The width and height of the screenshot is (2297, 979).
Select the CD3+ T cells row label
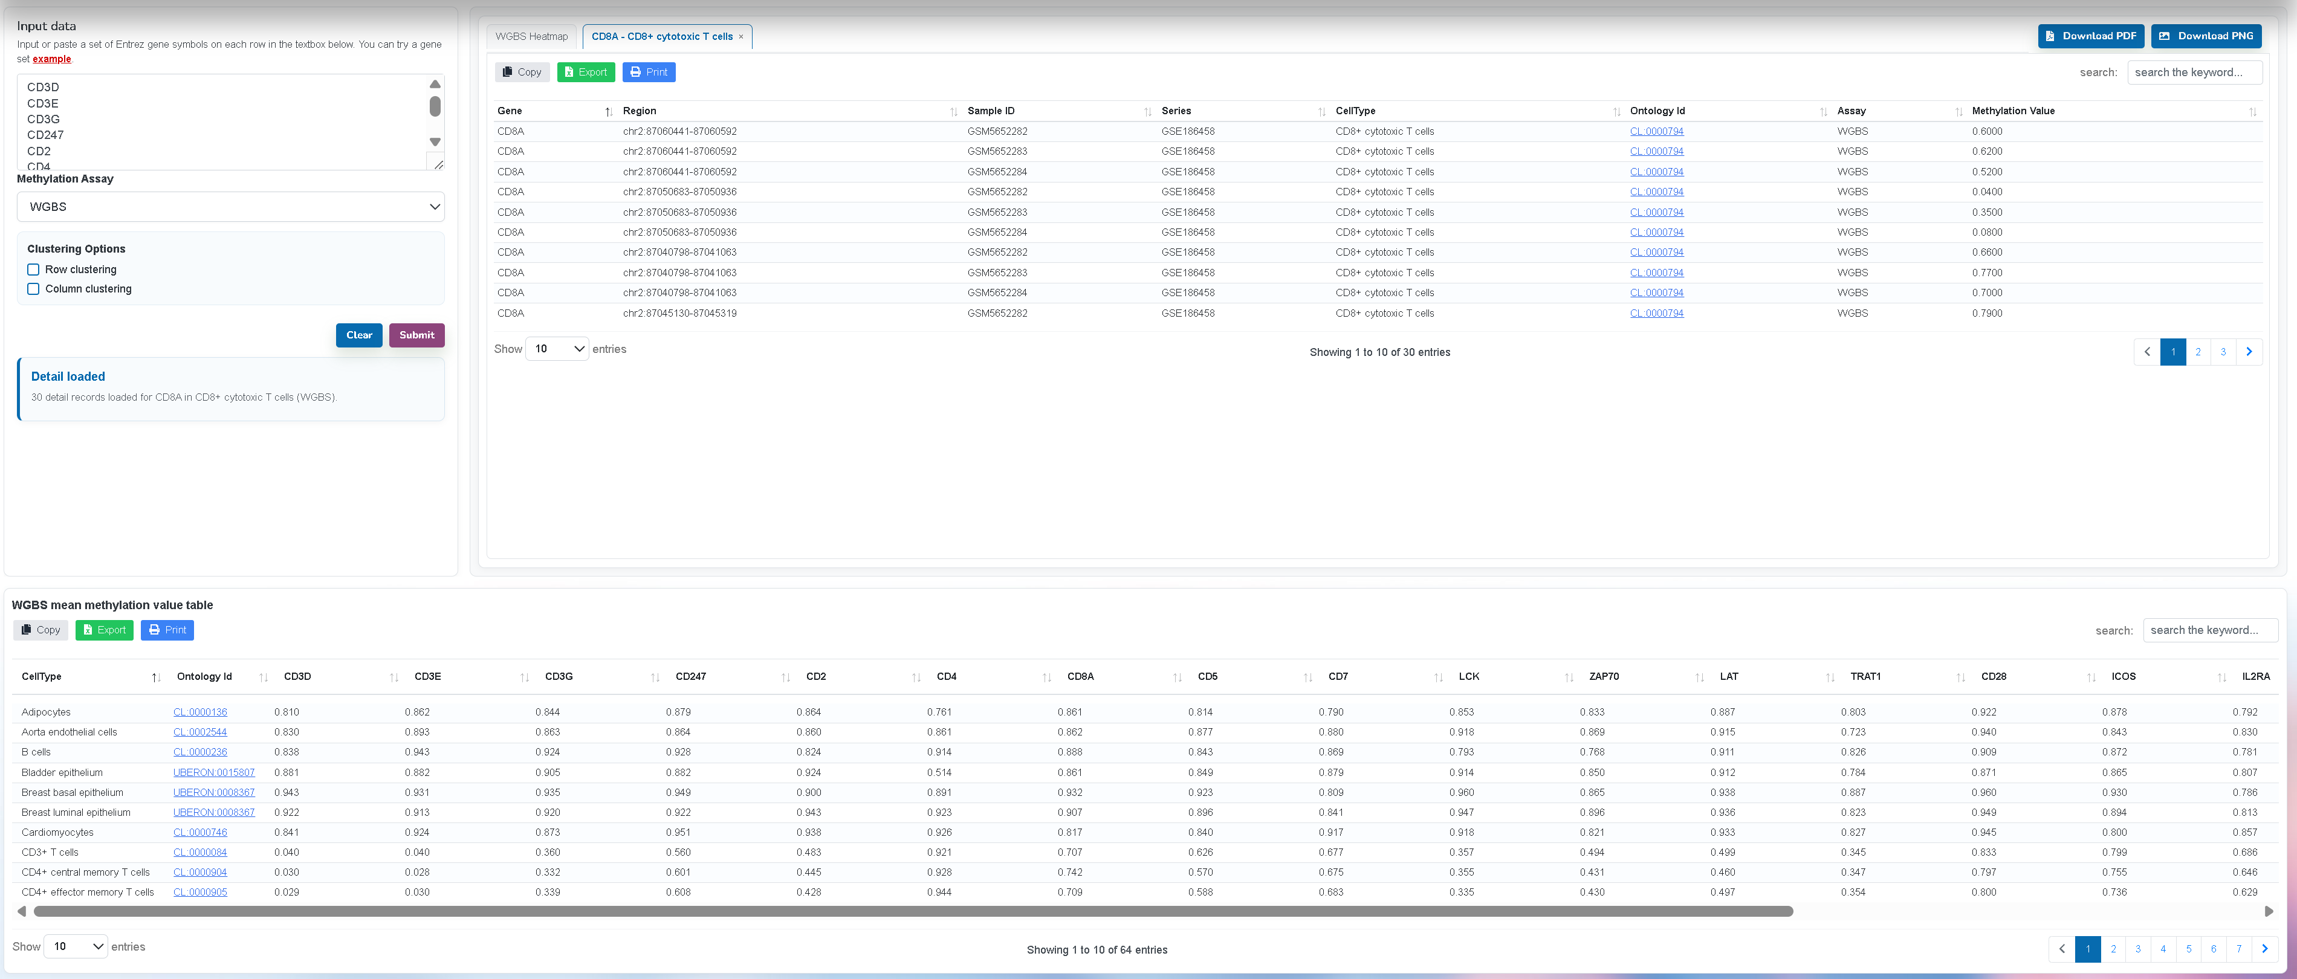click(50, 853)
